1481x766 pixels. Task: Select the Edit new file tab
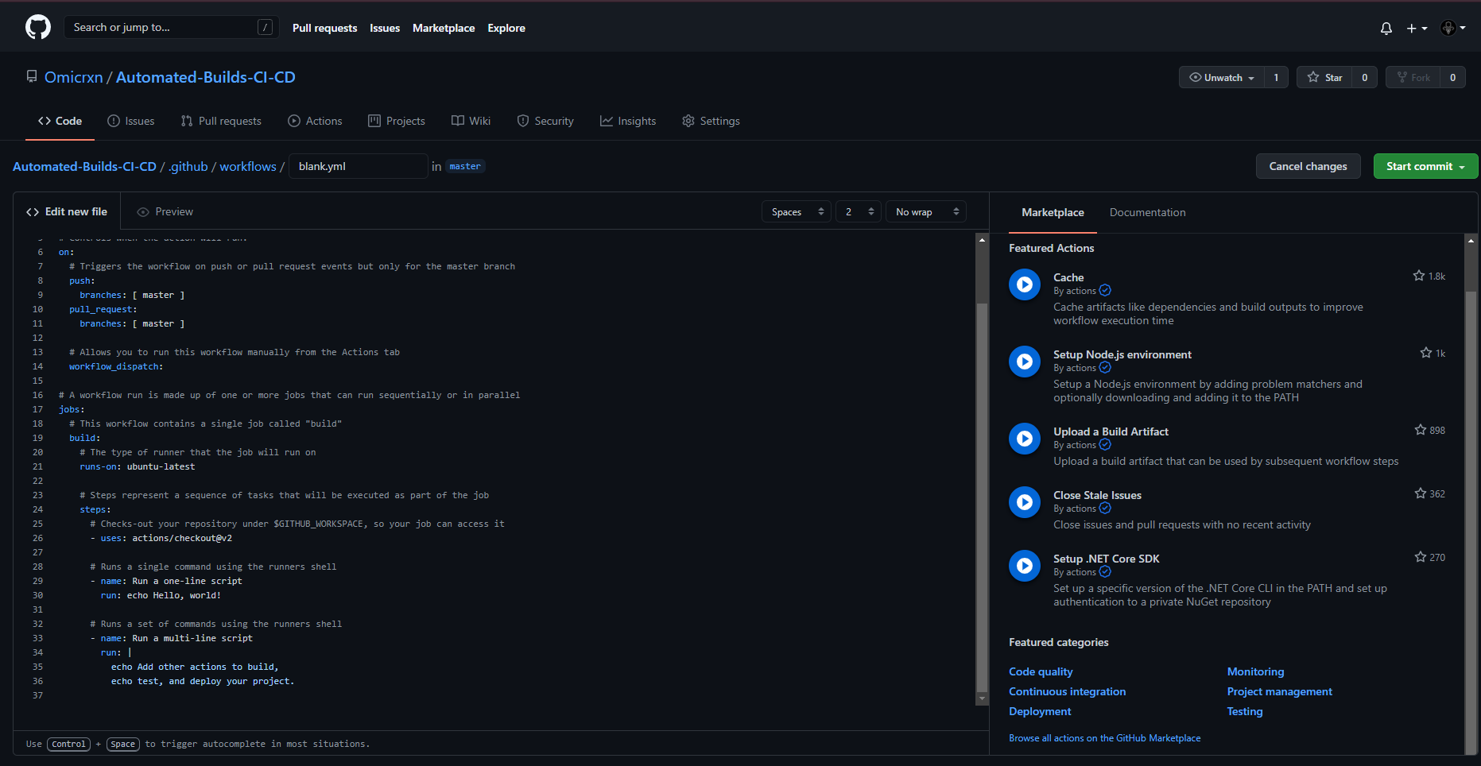coord(67,211)
